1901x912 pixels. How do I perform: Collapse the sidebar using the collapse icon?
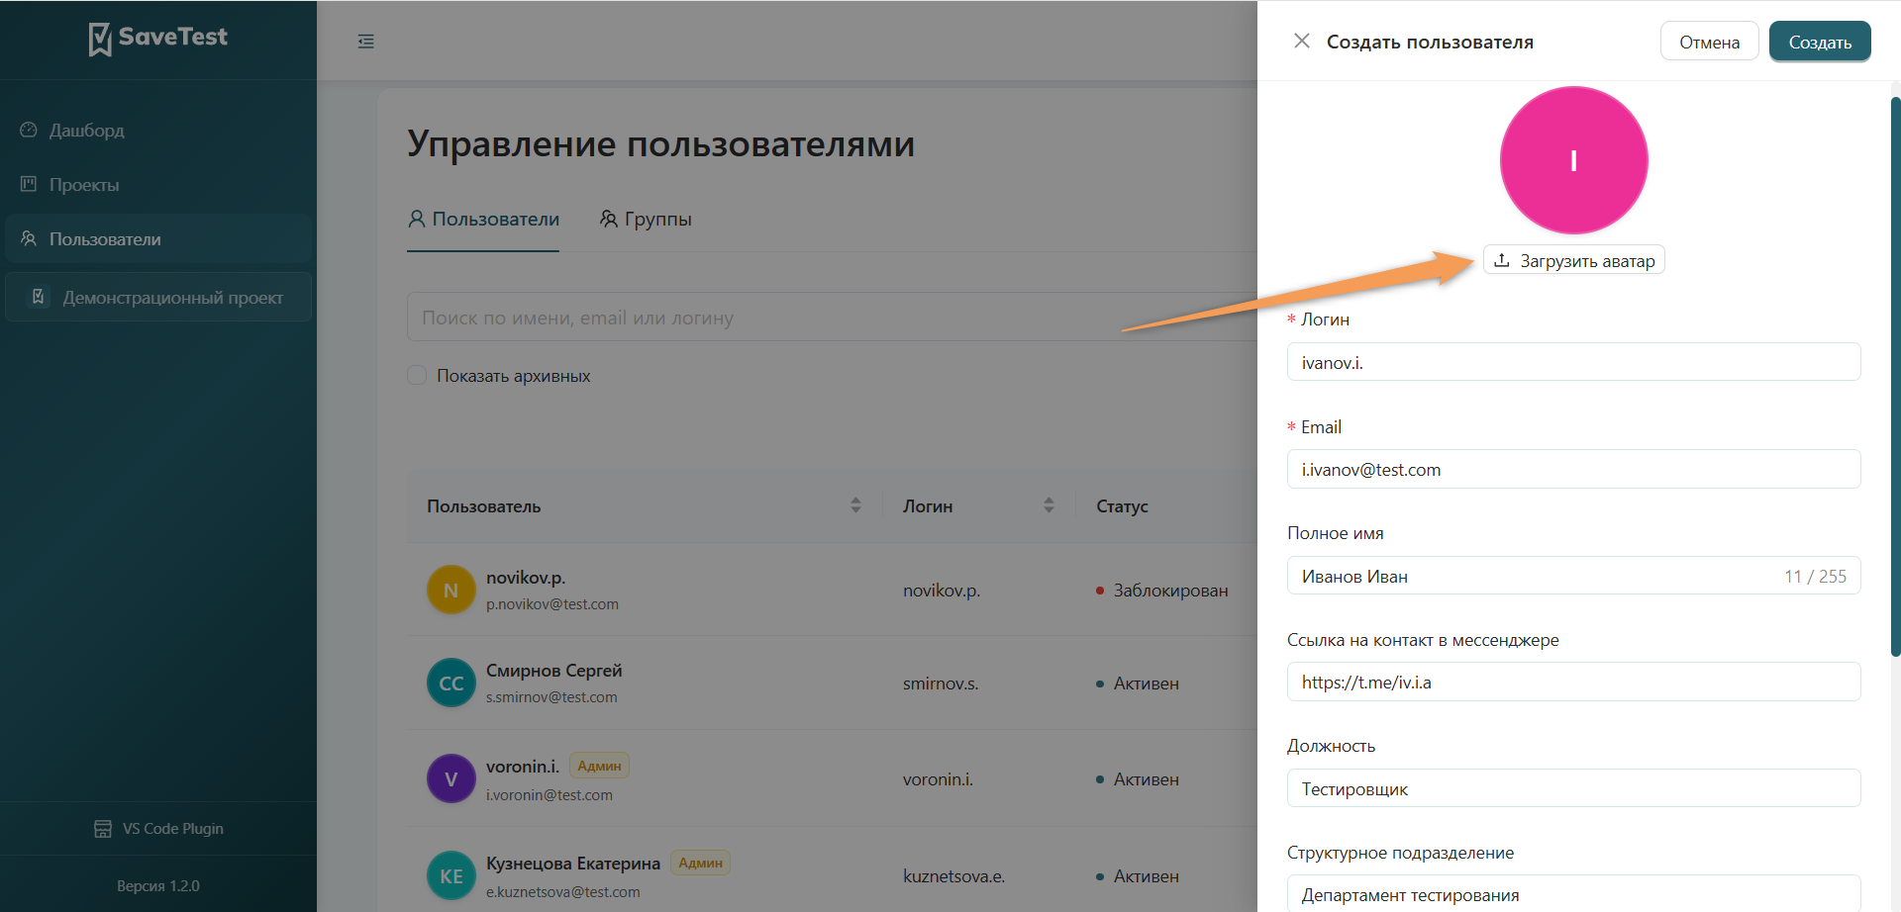click(366, 41)
